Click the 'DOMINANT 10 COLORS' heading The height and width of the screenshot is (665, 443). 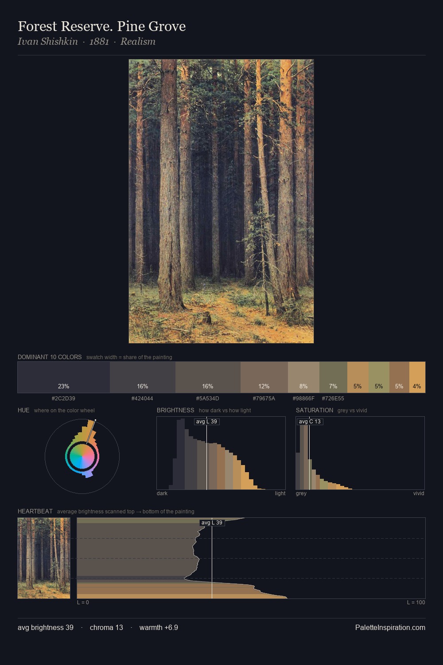click(x=50, y=357)
